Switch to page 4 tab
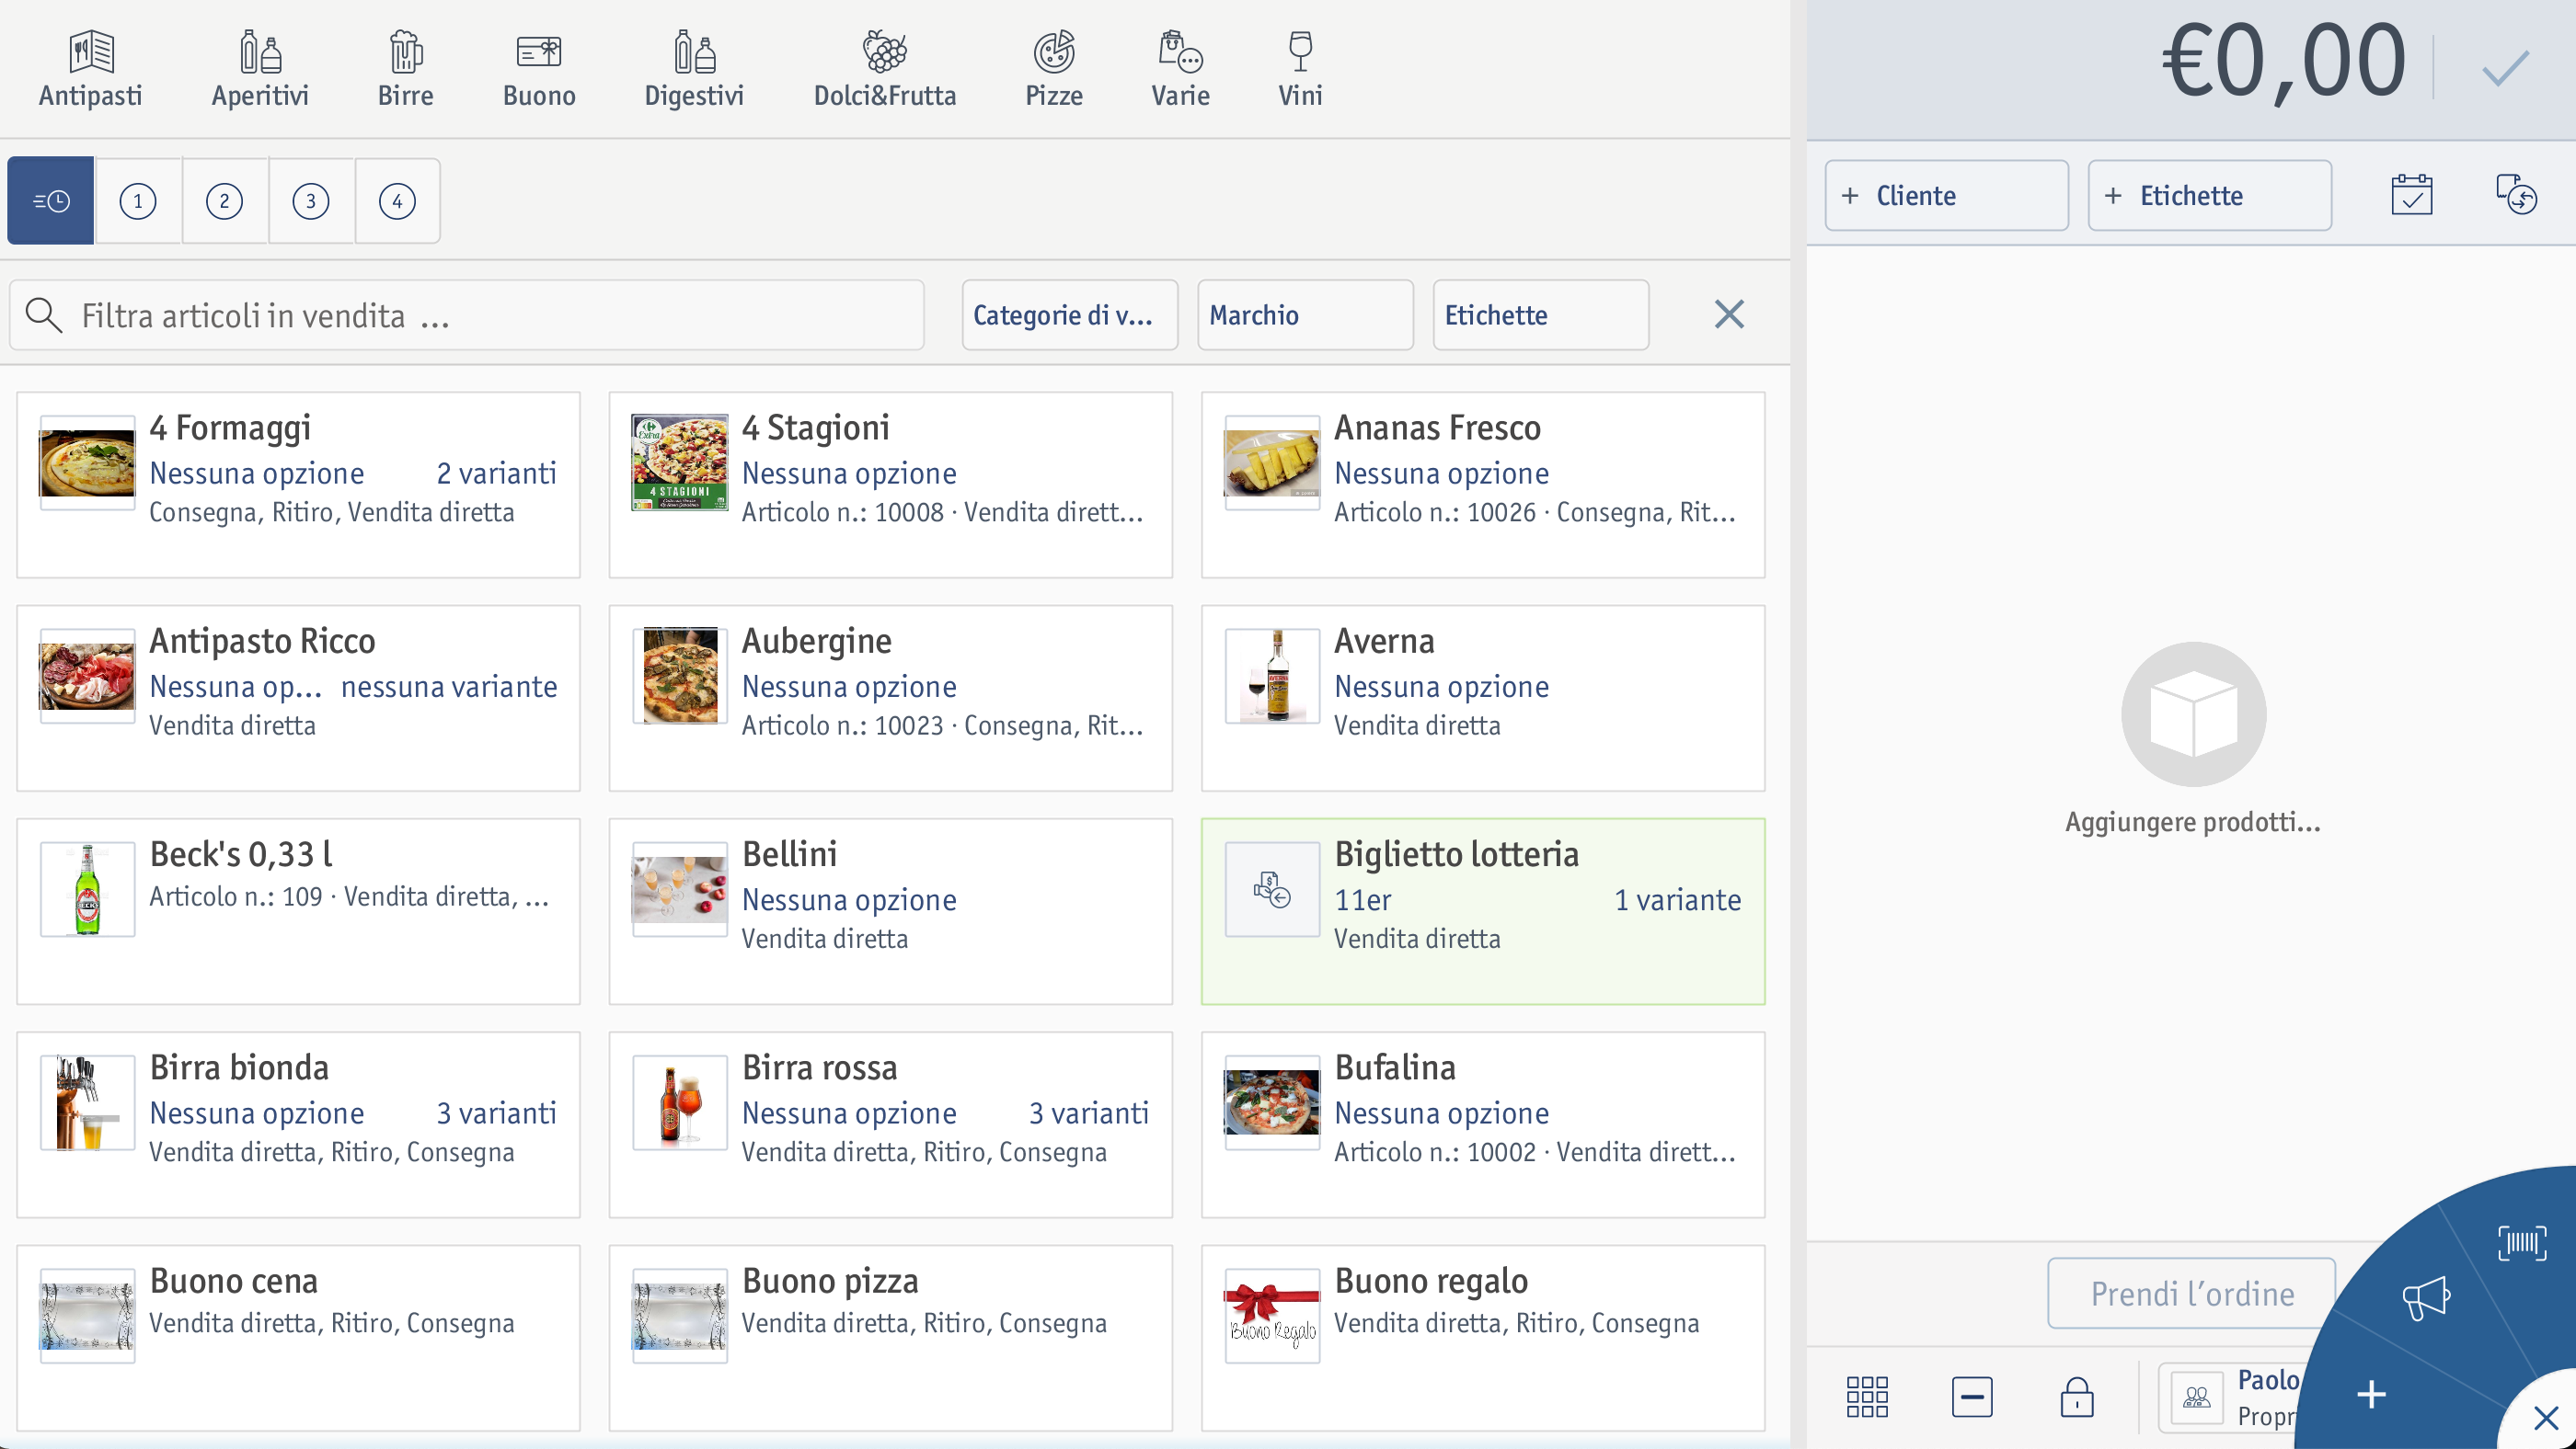Image resolution: width=2576 pixels, height=1449 pixels. click(397, 200)
